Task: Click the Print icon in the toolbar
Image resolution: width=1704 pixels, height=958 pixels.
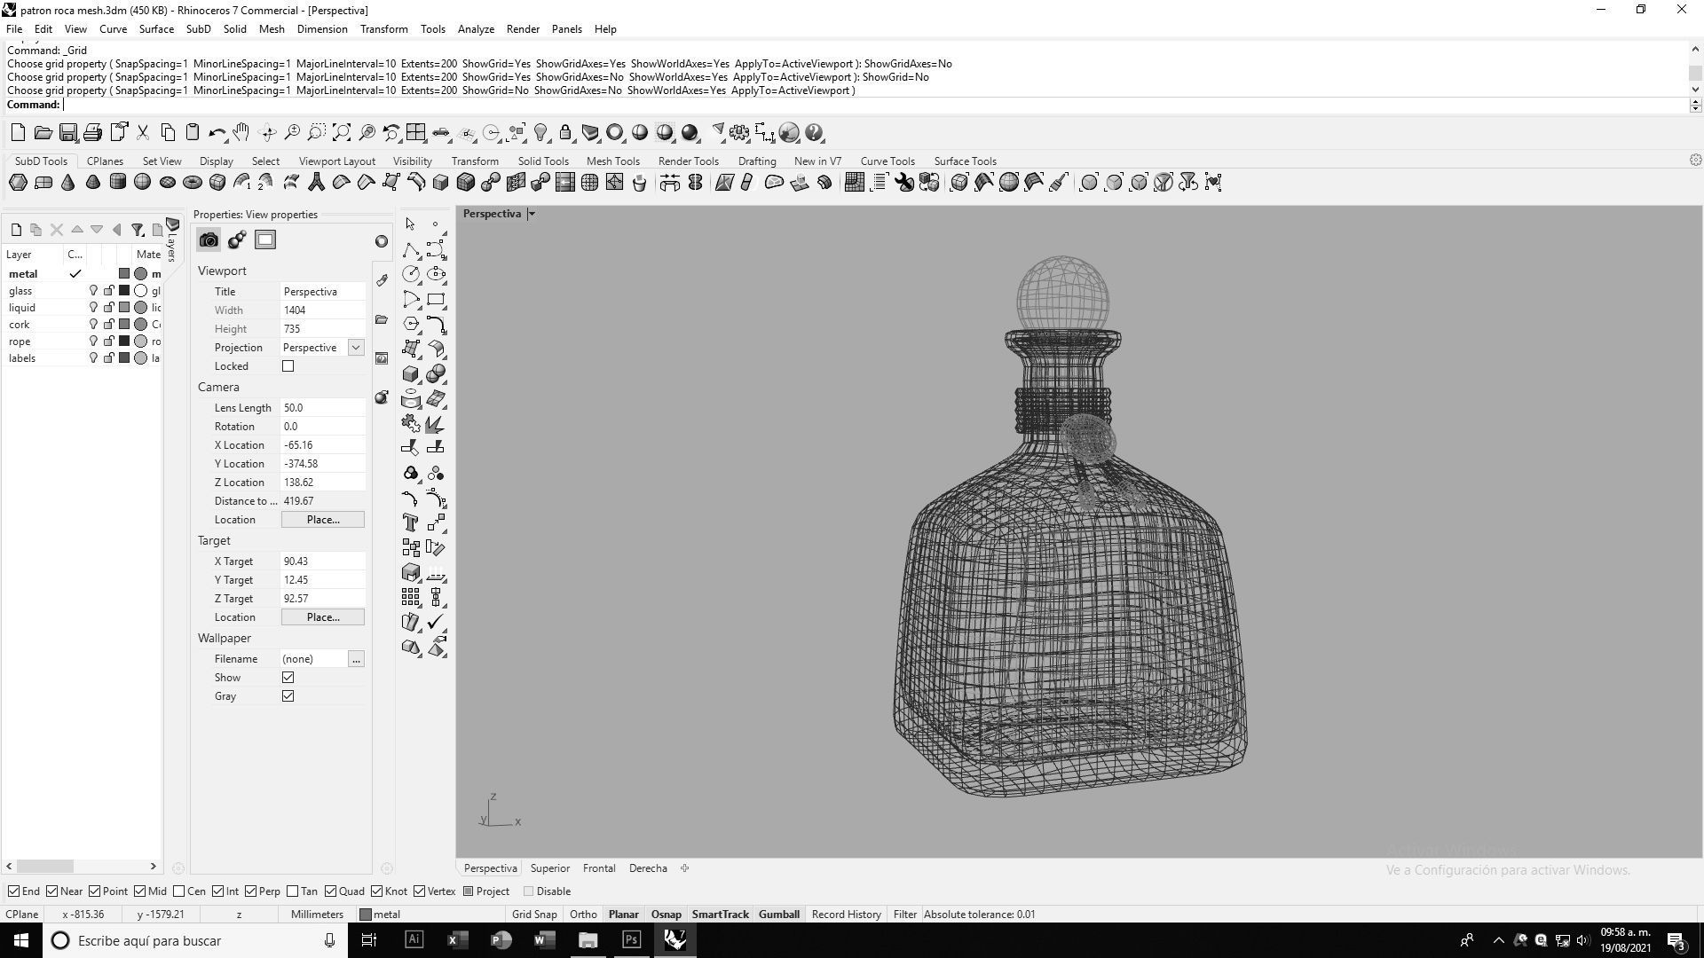Action: (92, 133)
